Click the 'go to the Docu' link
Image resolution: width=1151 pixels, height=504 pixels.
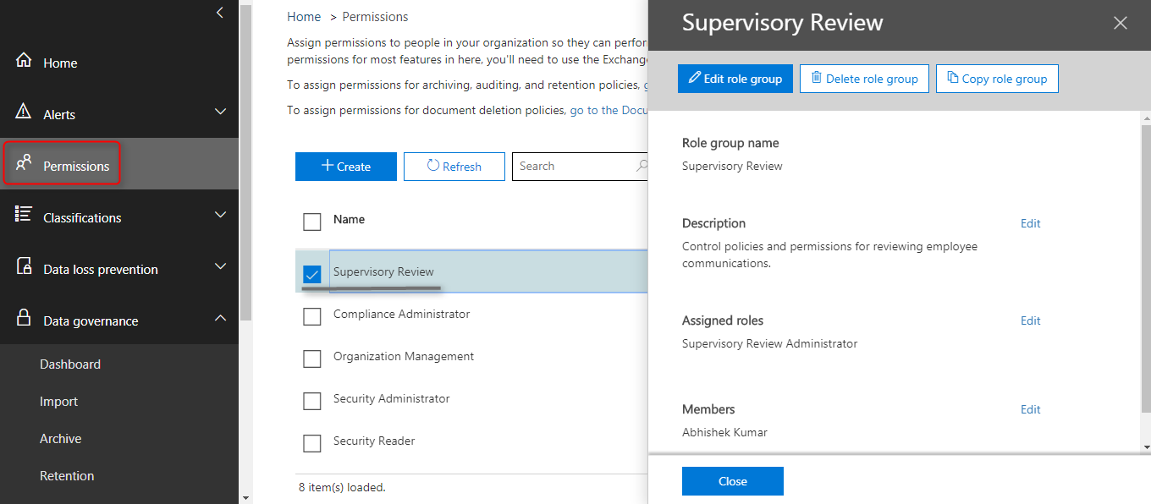(609, 110)
